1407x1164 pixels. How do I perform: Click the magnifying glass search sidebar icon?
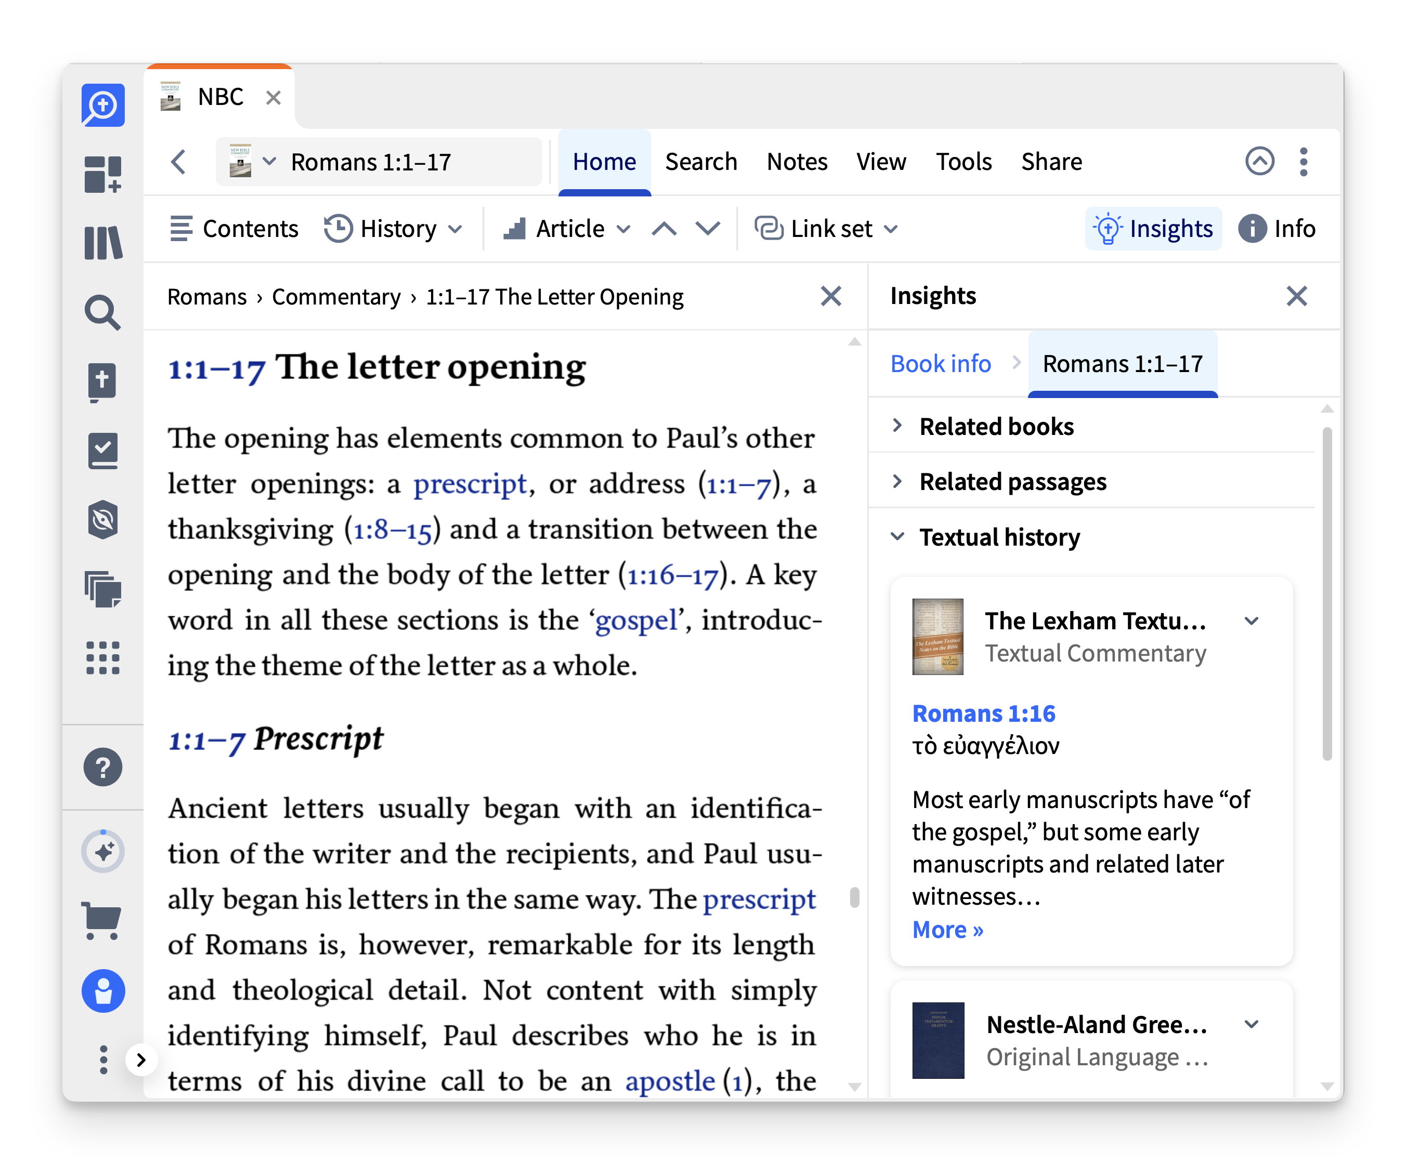pos(103,312)
